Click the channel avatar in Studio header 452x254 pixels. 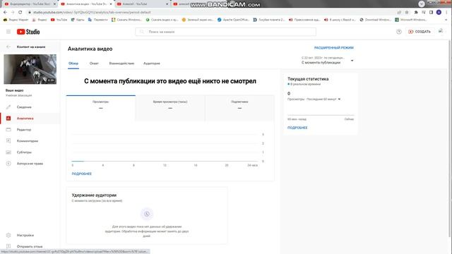[441, 31]
